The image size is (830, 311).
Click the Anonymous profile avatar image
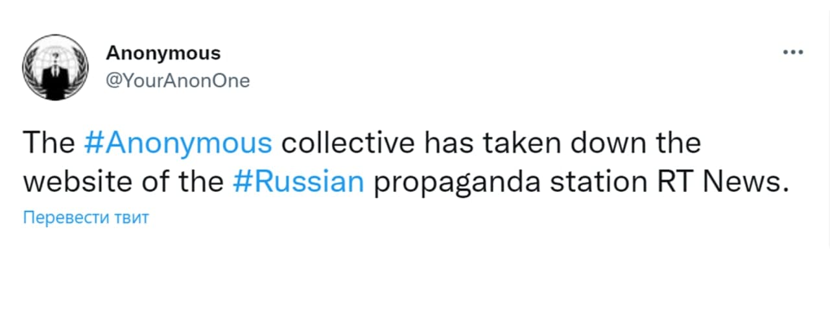tap(55, 67)
